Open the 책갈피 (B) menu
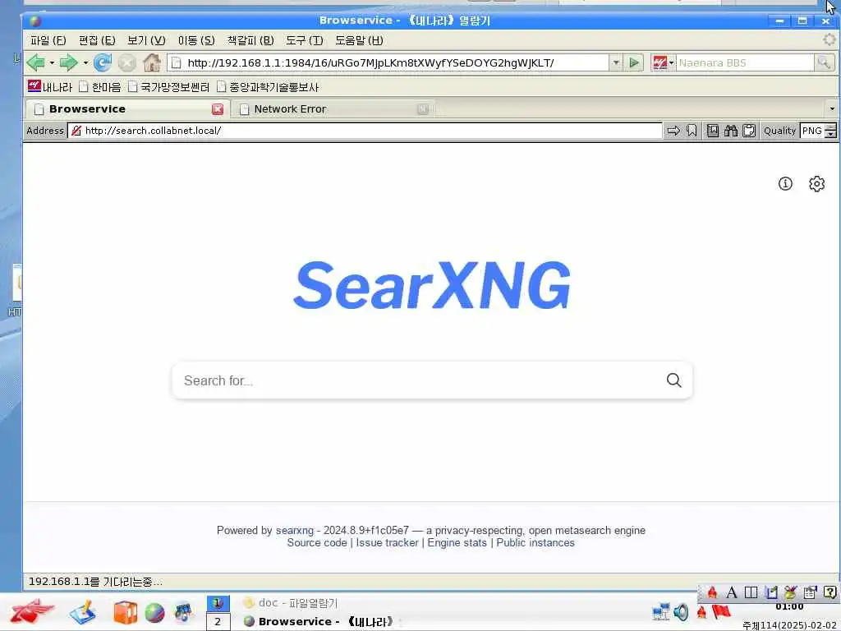841x631 pixels. [x=250, y=40]
